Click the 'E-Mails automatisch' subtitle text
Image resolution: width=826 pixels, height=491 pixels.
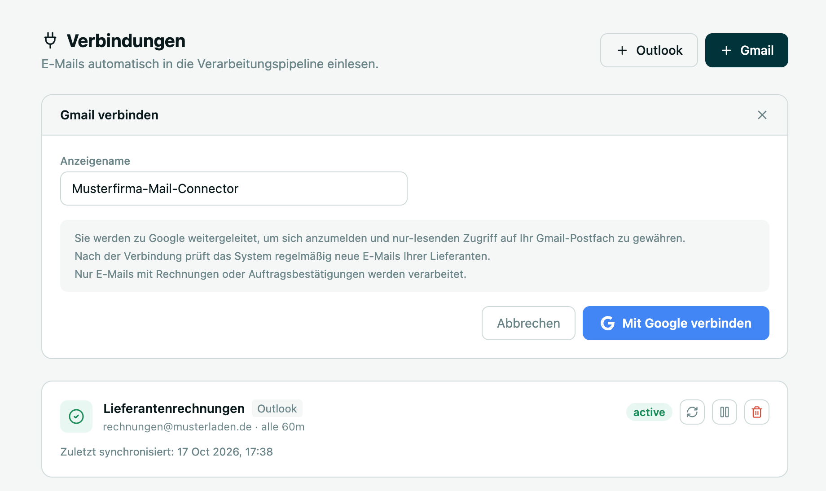coord(210,64)
